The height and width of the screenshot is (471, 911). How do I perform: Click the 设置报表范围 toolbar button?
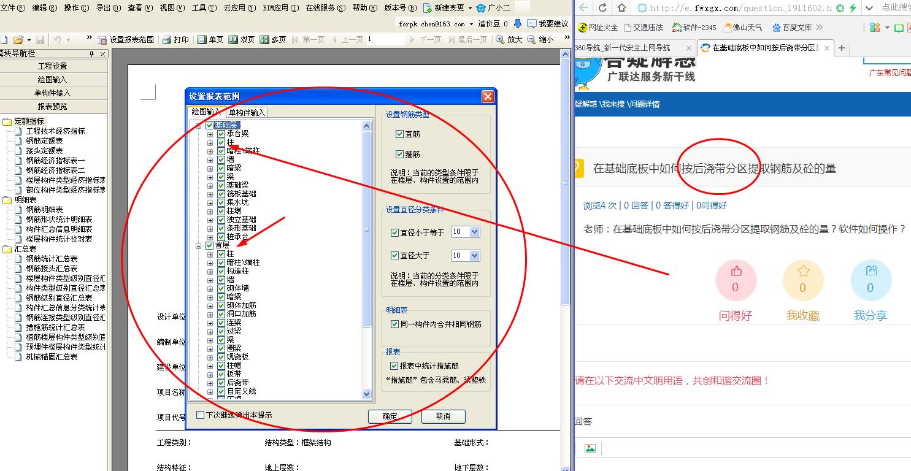[x=126, y=39]
